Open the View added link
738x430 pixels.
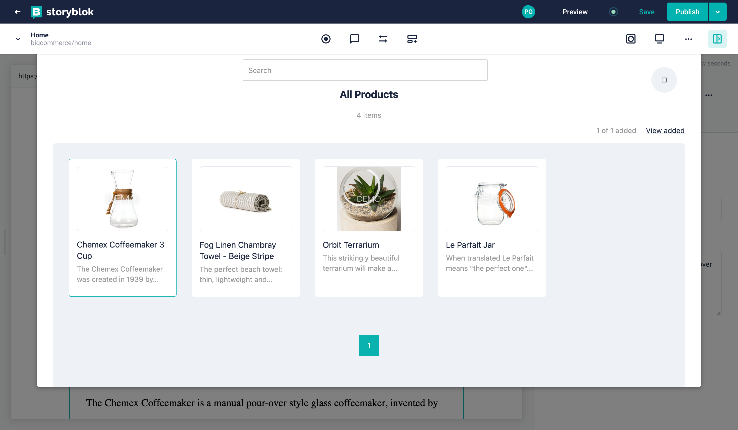[x=665, y=131]
